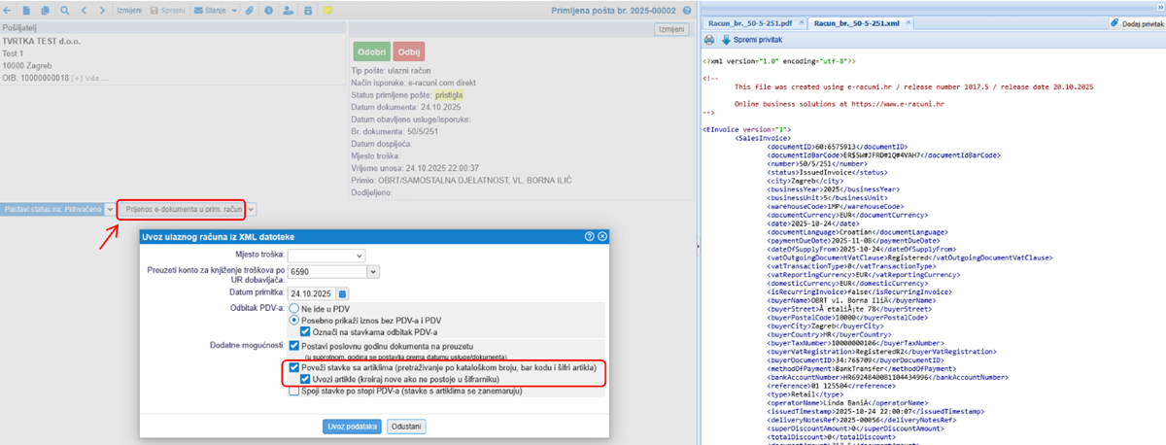Click the Spremi save toolbar button
The image size is (1166, 445).
click(167, 10)
